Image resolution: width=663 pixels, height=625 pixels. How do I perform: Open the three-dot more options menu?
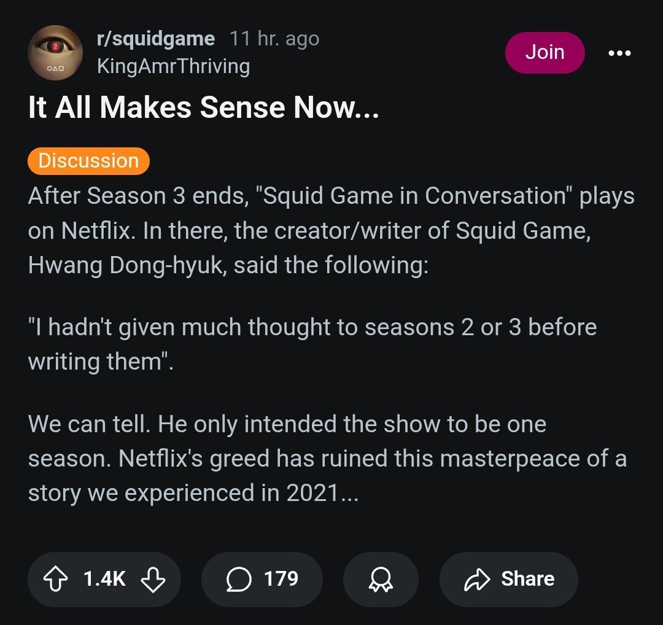pos(619,53)
